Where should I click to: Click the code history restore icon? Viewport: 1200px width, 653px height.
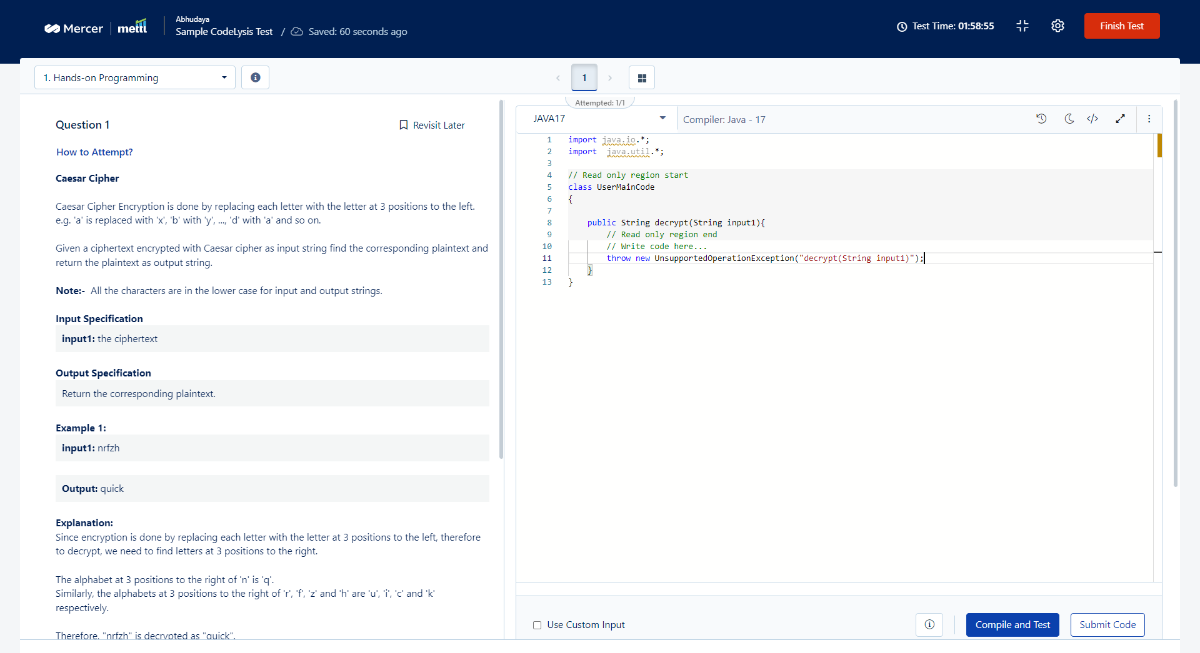[1041, 119]
